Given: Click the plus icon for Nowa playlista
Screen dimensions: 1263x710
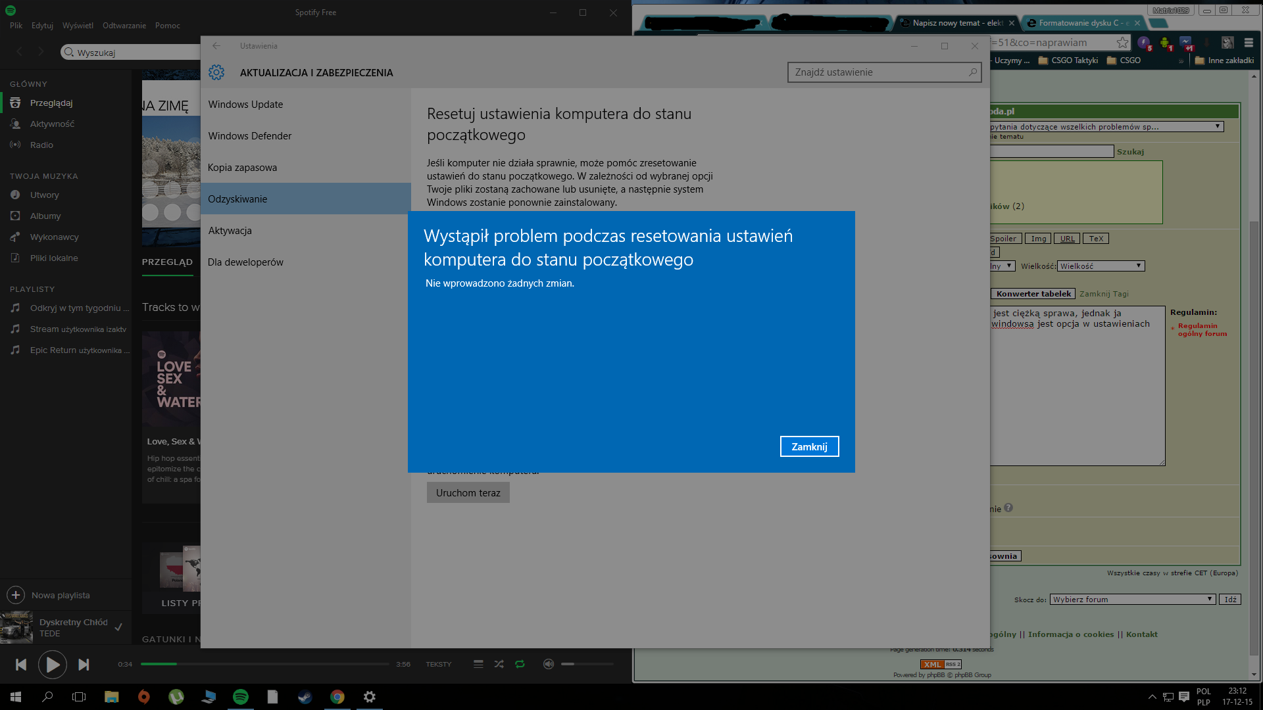Looking at the screenshot, I should point(16,595).
